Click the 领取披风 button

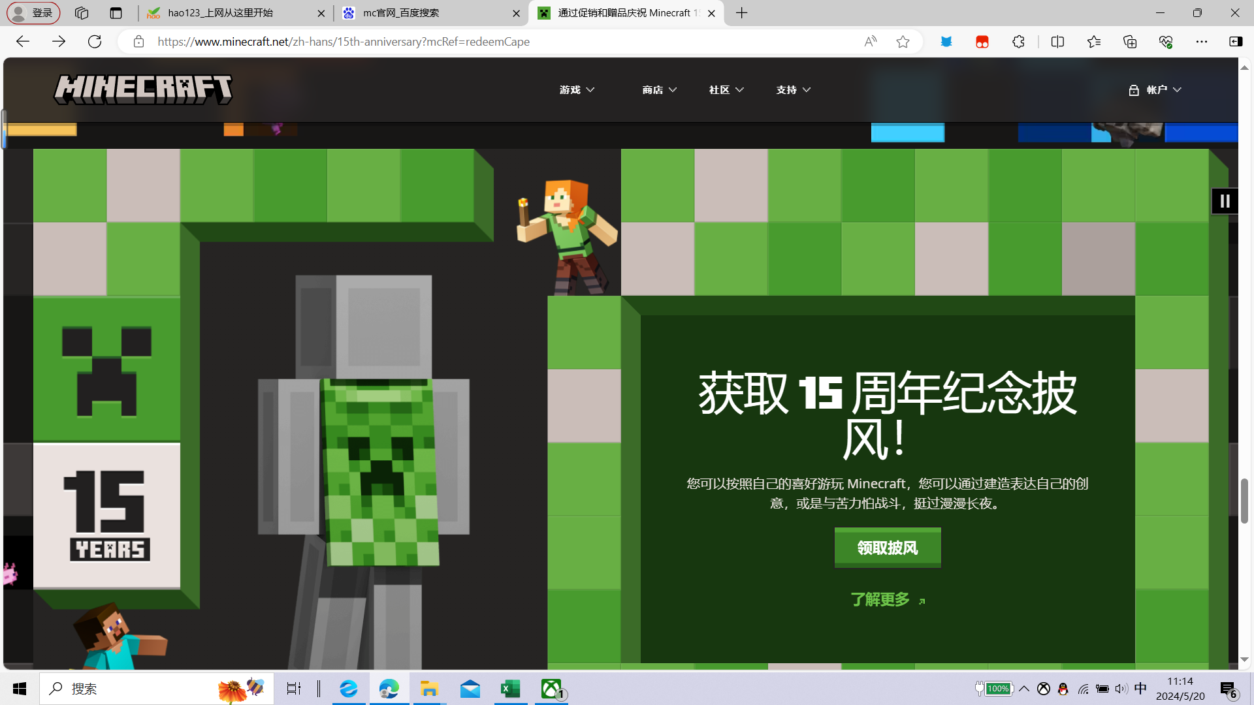click(x=888, y=548)
